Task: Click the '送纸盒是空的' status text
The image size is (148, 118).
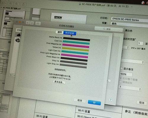Action: (60, 70)
